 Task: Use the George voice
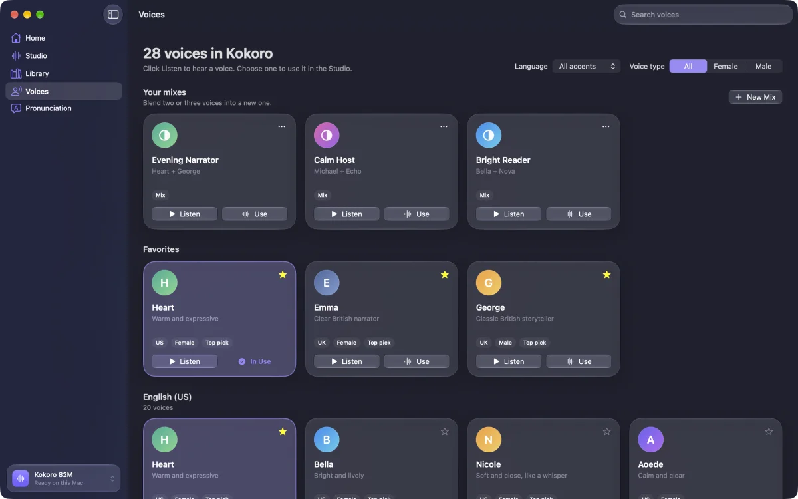click(579, 361)
